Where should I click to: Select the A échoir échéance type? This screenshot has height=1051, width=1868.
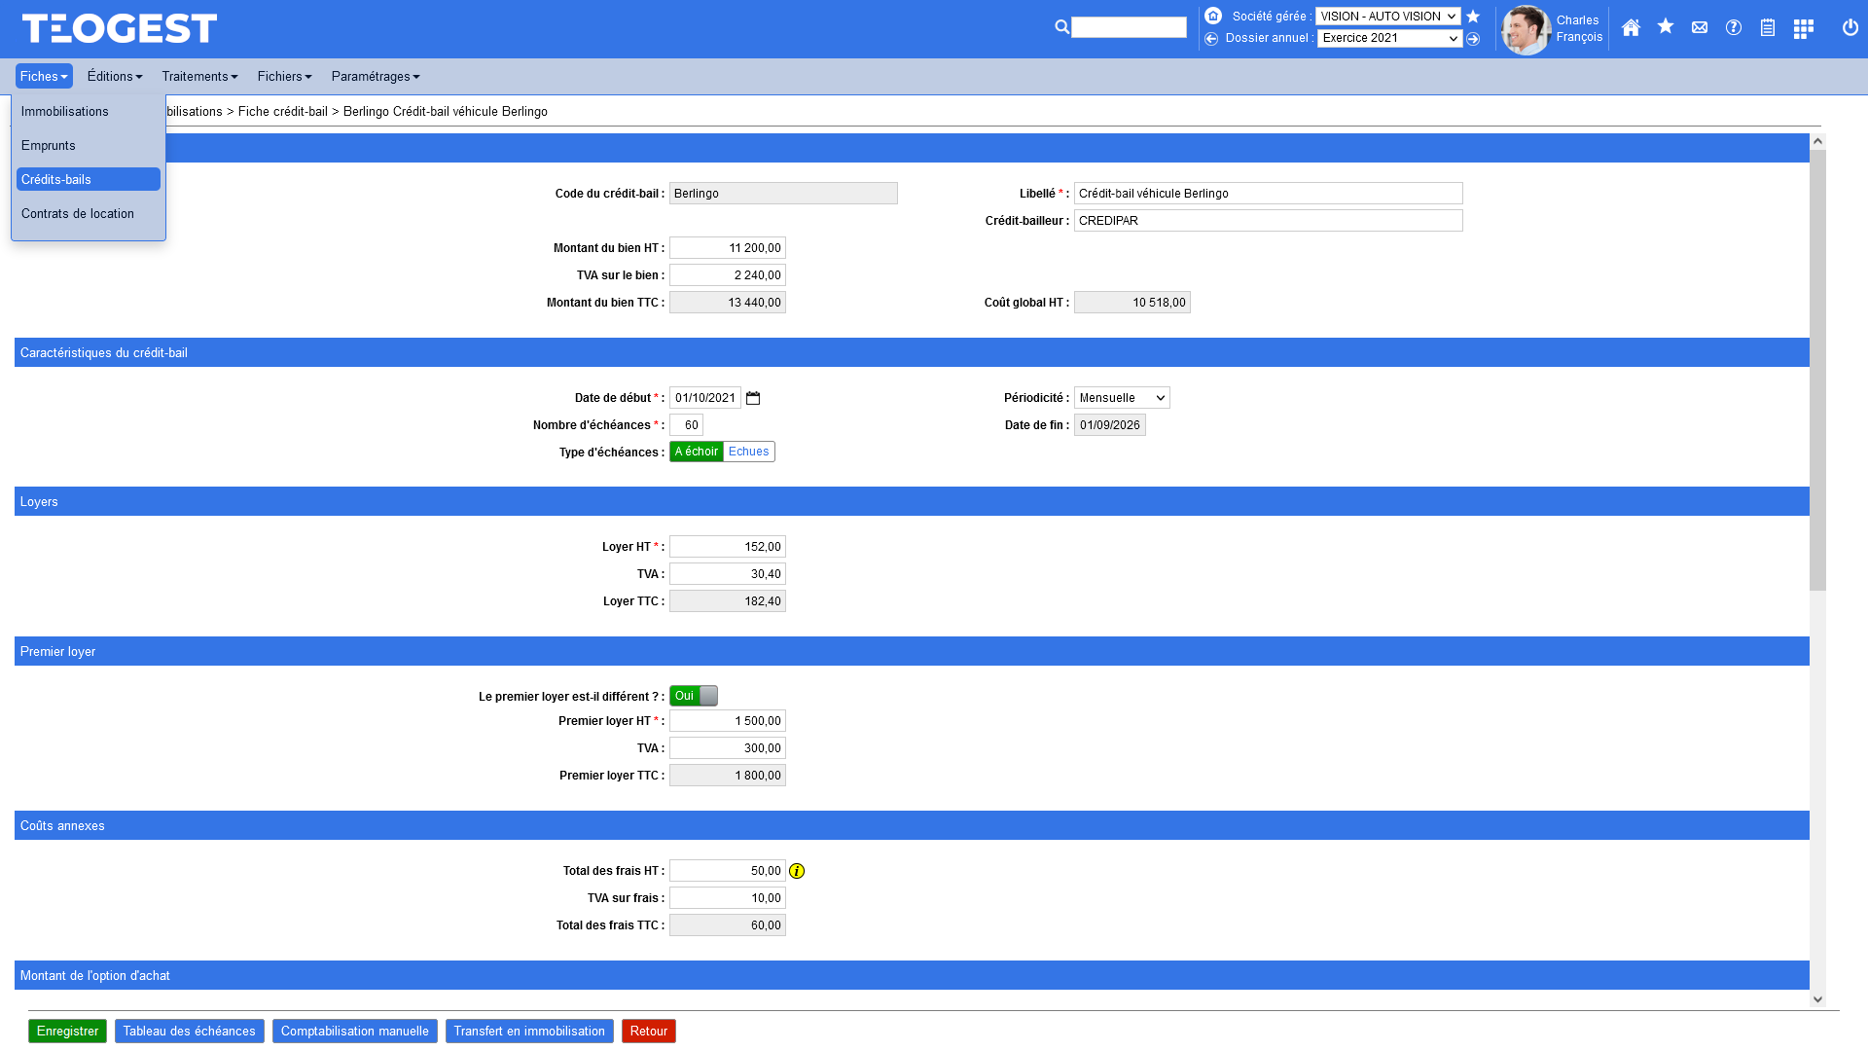[x=696, y=452]
